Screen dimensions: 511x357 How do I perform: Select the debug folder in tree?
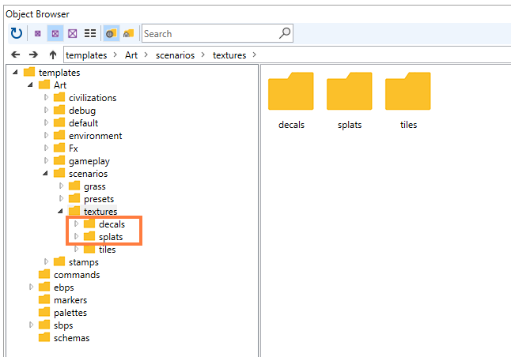(x=74, y=111)
